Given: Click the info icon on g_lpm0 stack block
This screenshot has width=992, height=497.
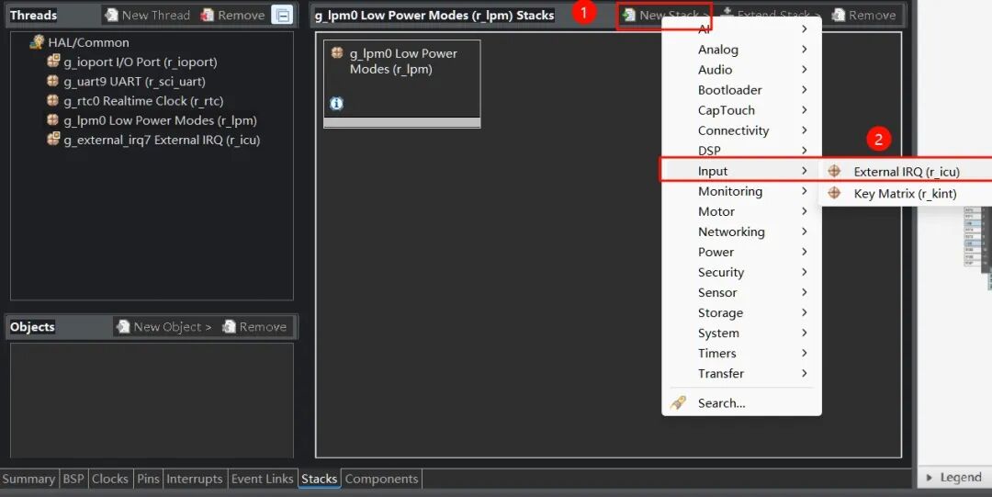Looking at the screenshot, I should click(336, 104).
